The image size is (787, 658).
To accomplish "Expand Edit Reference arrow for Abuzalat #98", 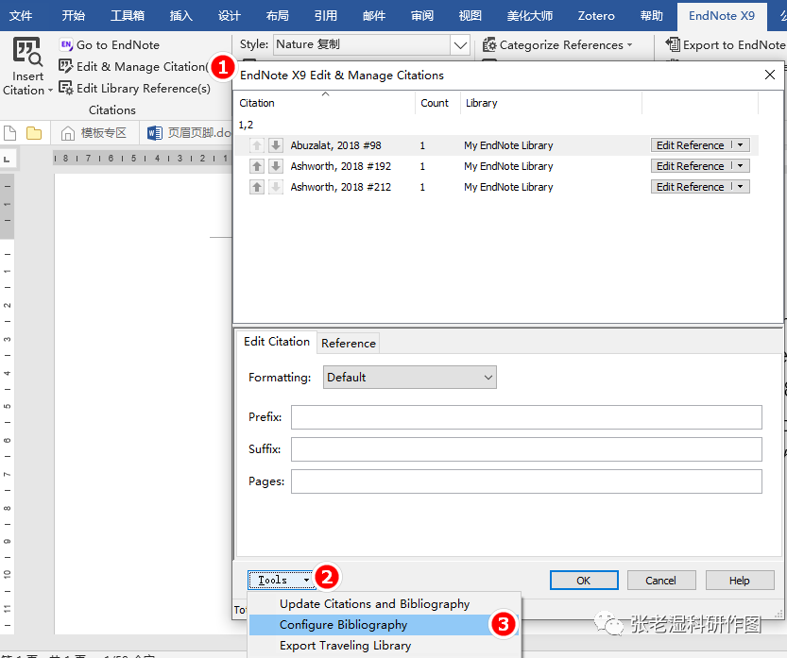I will coord(741,145).
